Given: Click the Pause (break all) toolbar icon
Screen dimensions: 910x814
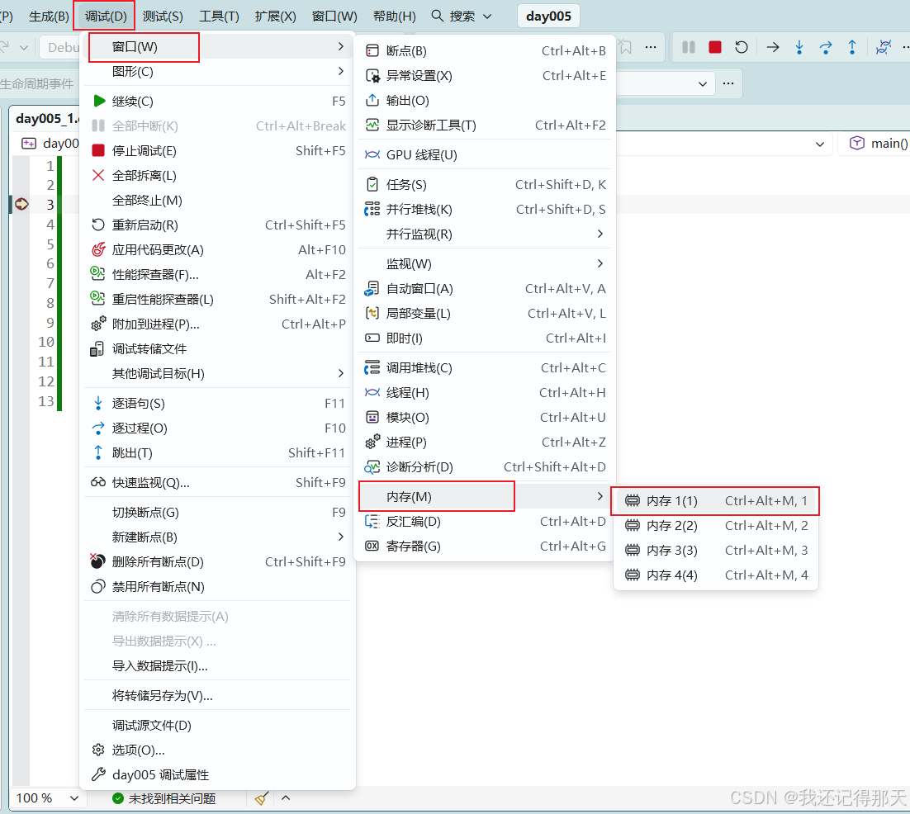Looking at the screenshot, I should point(689,47).
